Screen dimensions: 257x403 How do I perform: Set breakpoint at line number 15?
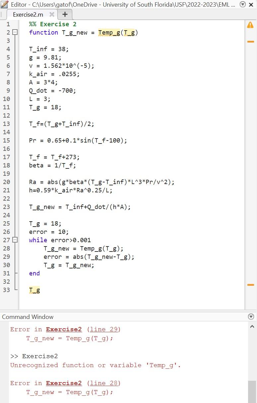coord(7,141)
